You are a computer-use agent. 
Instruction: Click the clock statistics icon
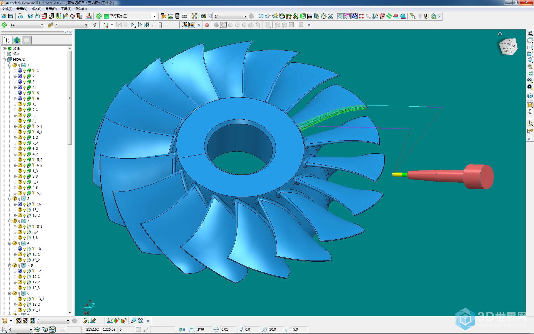[x=323, y=16]
